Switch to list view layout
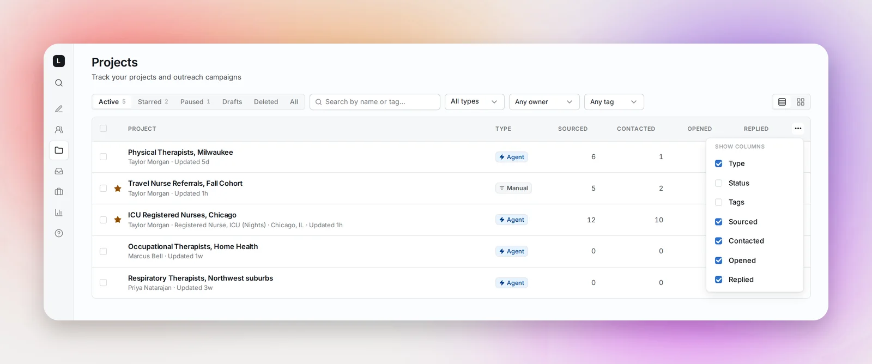Viewport: 872px width, 364px height. 782,102
